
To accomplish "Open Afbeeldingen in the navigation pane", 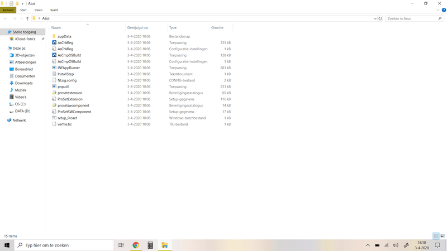I will pos(26,62).
